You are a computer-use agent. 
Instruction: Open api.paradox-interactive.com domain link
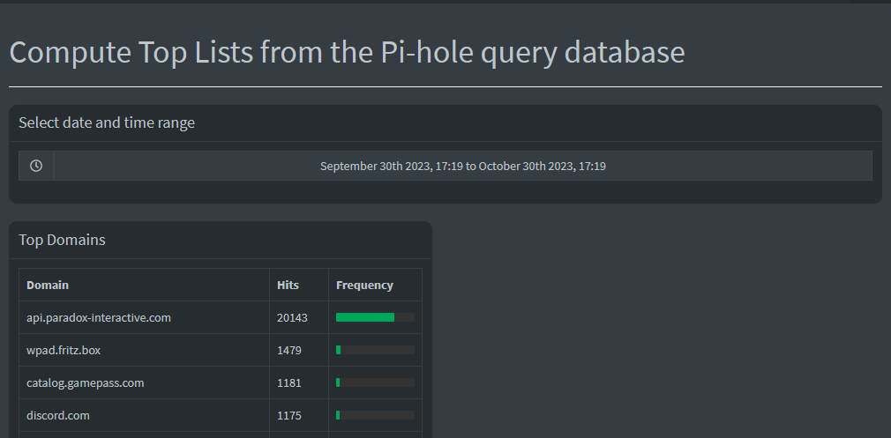click(98, 318)
